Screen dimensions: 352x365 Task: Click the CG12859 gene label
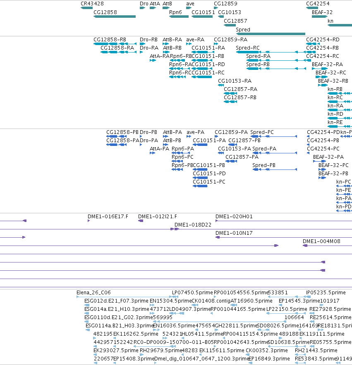tap(225, 4)
